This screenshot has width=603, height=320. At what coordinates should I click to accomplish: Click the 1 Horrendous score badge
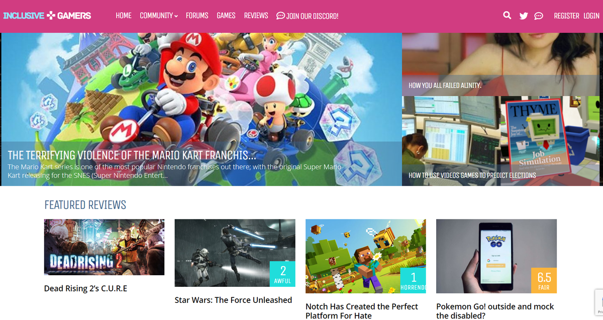(x=413, y=280)
